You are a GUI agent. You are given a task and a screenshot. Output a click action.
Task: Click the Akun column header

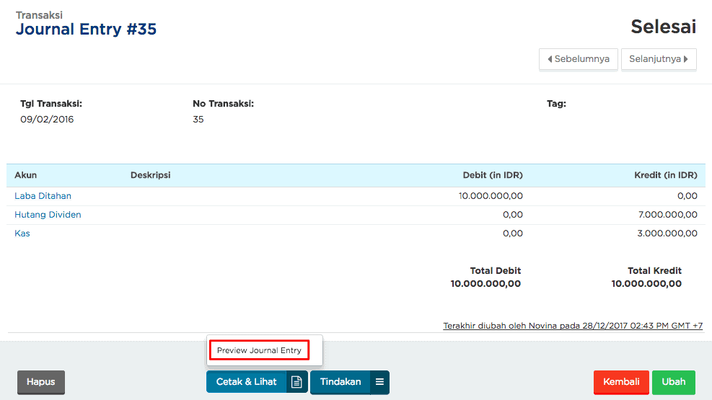click(25, 175)
